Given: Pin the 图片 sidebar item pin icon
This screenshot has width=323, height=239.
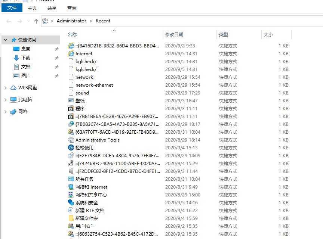Looking at the screenshot, I should pyautogui.click(x=56, y=75).
